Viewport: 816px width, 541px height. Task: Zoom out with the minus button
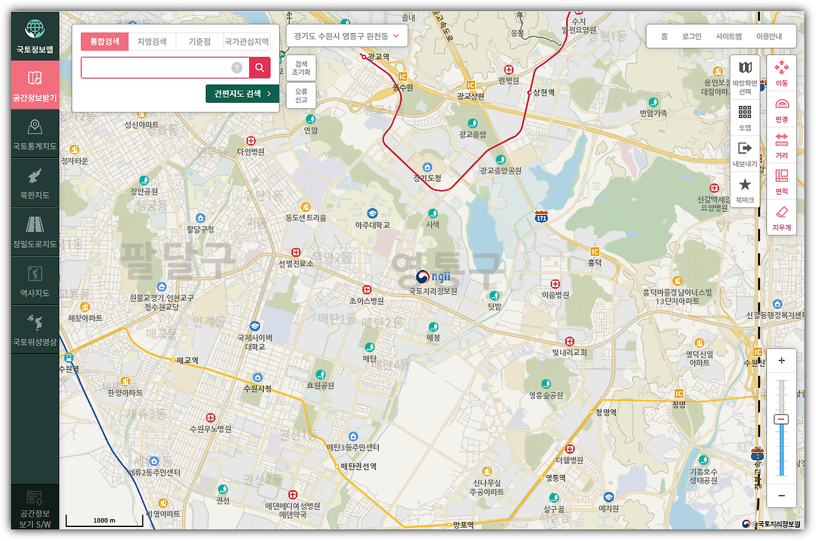tap(782, 496)
